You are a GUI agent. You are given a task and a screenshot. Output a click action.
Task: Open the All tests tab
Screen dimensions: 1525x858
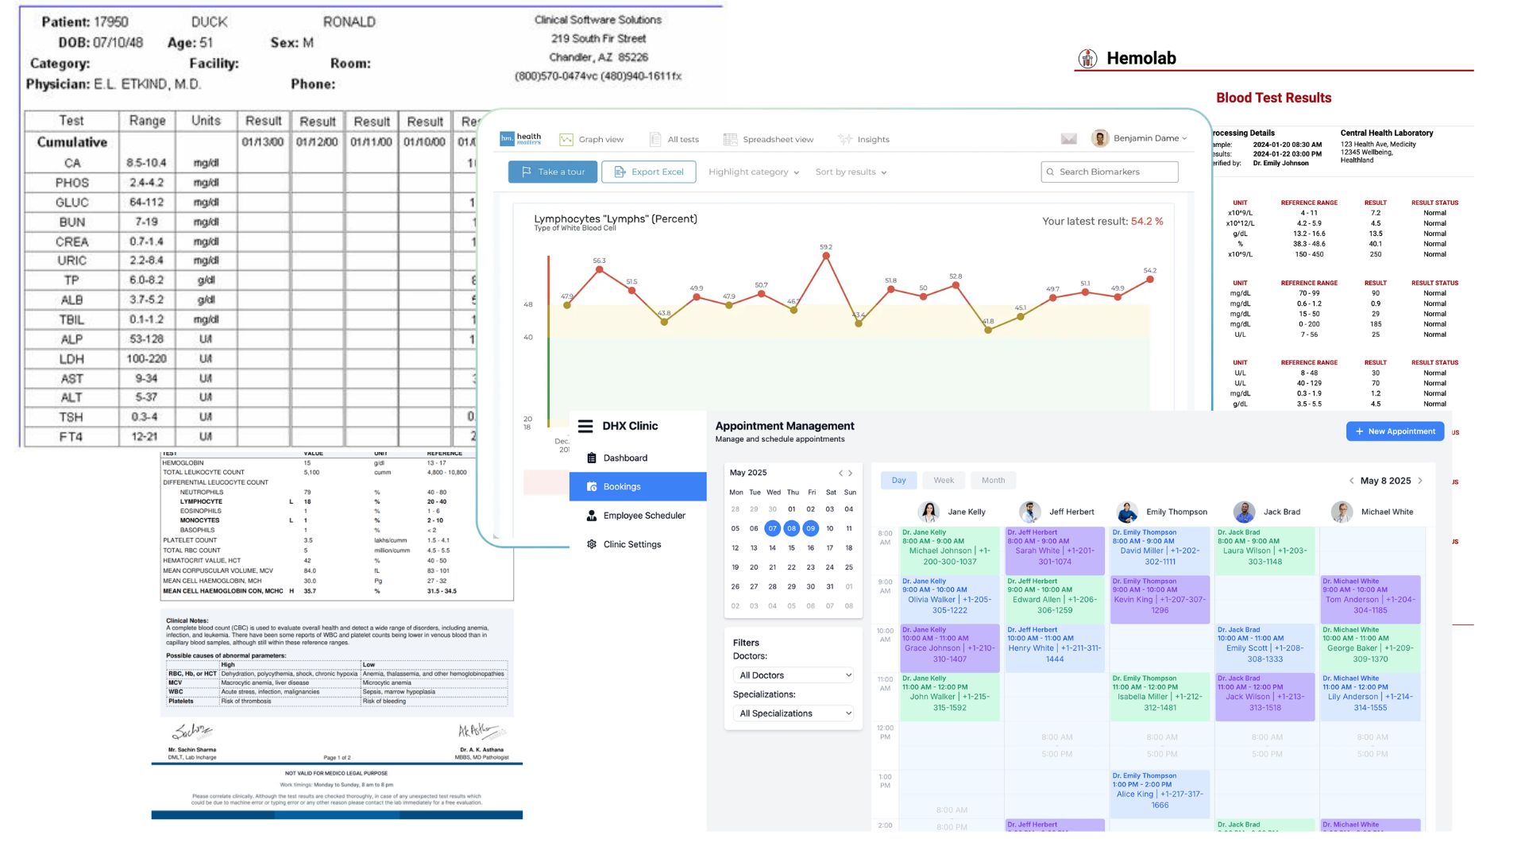click(674, 140)
